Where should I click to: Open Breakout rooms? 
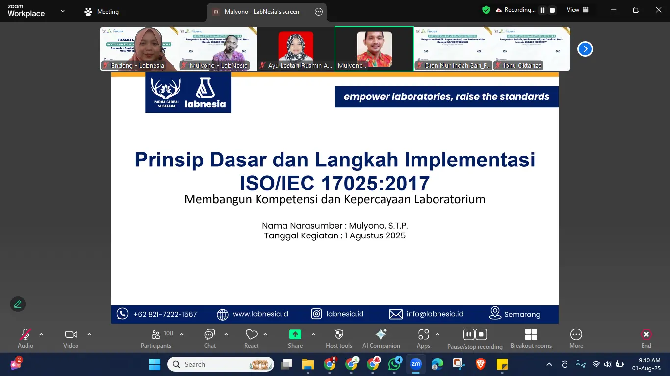[x=531, y=338]
